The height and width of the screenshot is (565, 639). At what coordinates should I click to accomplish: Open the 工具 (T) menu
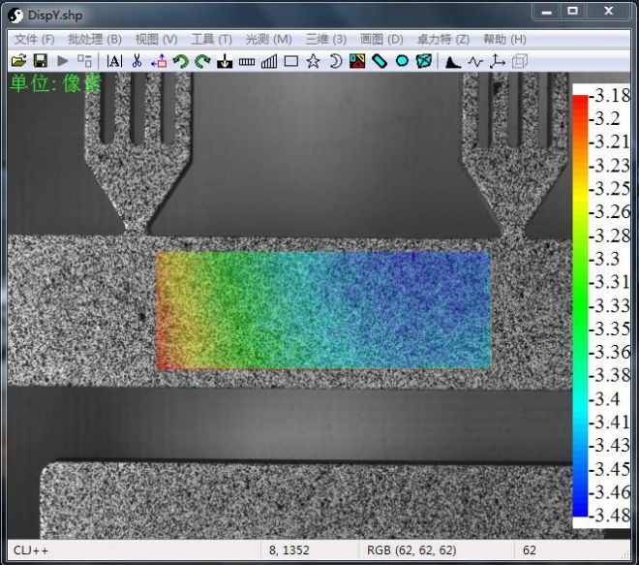pyautogui.click(x=211, y=39)
